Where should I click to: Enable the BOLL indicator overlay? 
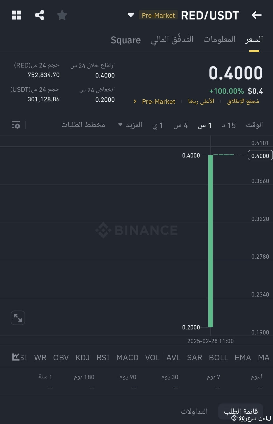218,358
